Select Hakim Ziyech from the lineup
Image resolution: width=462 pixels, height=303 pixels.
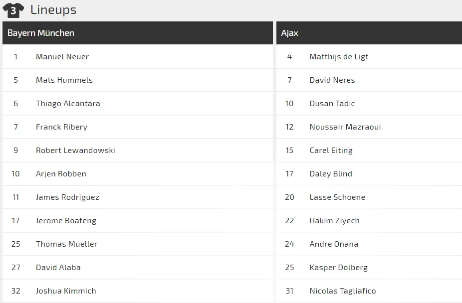tap(334, 221)
